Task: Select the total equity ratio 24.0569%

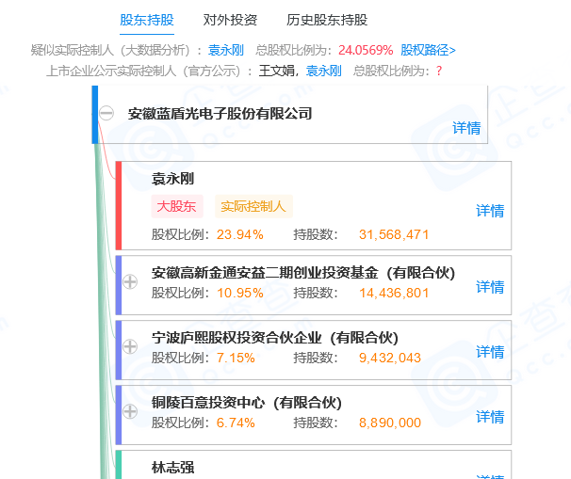Action: 366,50
